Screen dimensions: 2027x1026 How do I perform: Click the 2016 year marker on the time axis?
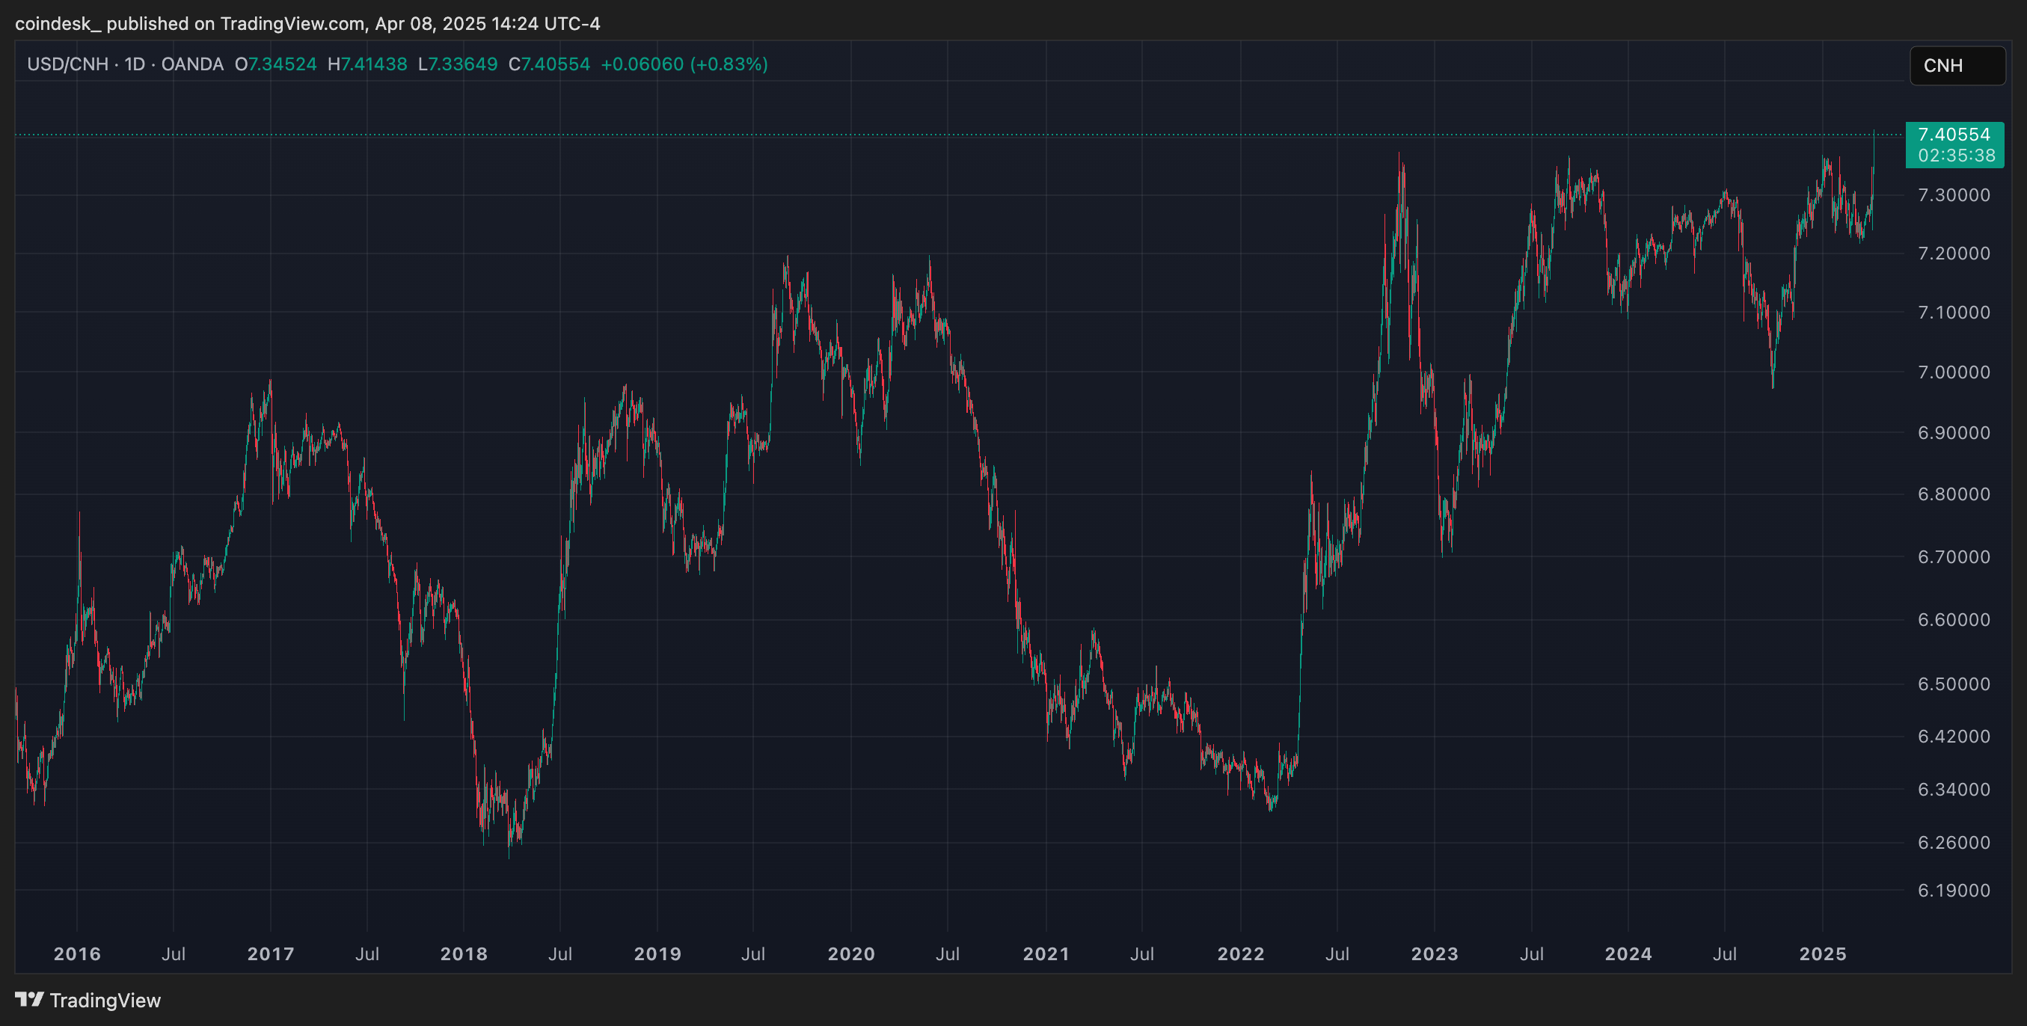77,953
